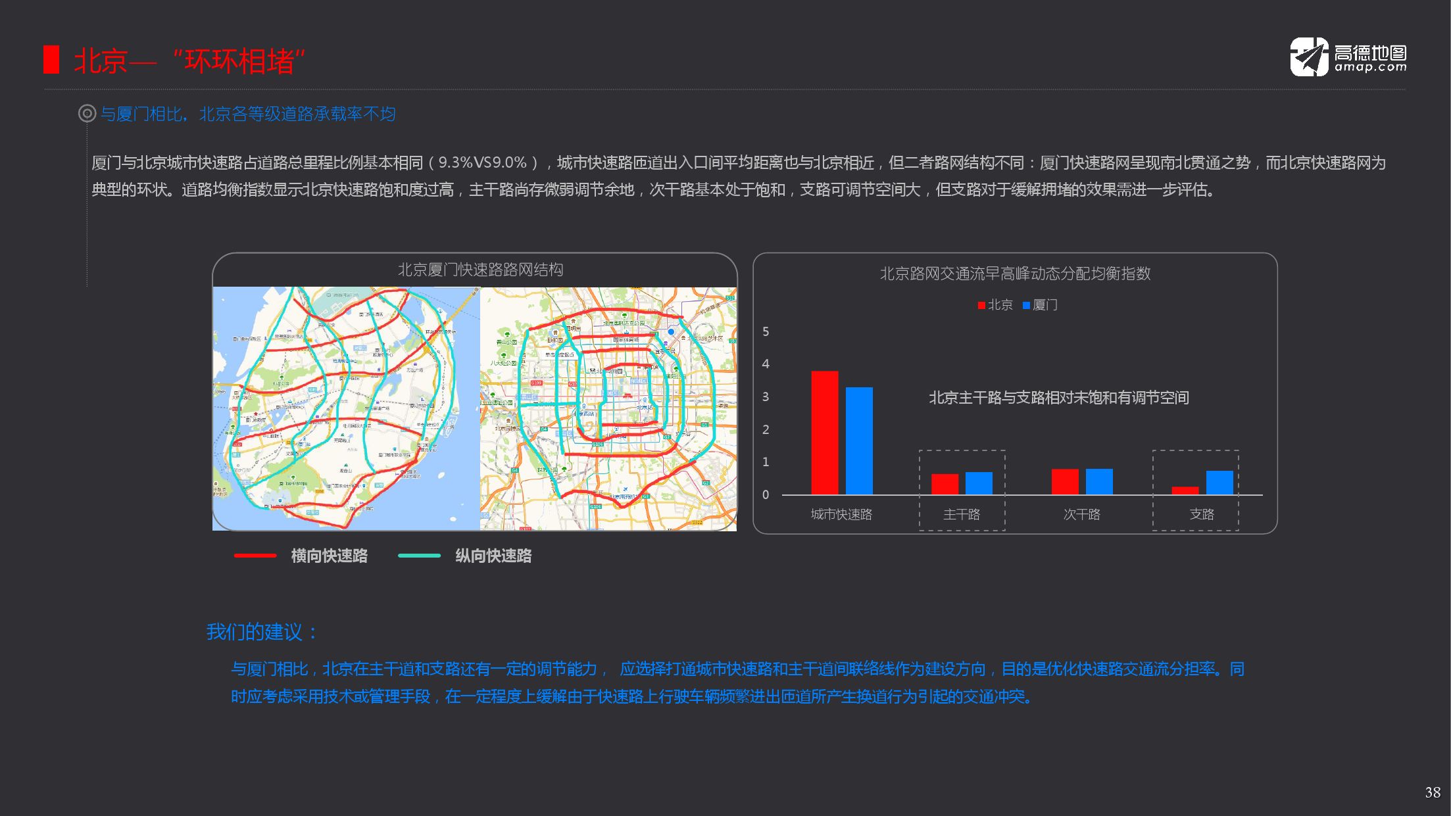Click the page number 38
This screenshot has width=1451, height=816.
[x=1432, y=792]
